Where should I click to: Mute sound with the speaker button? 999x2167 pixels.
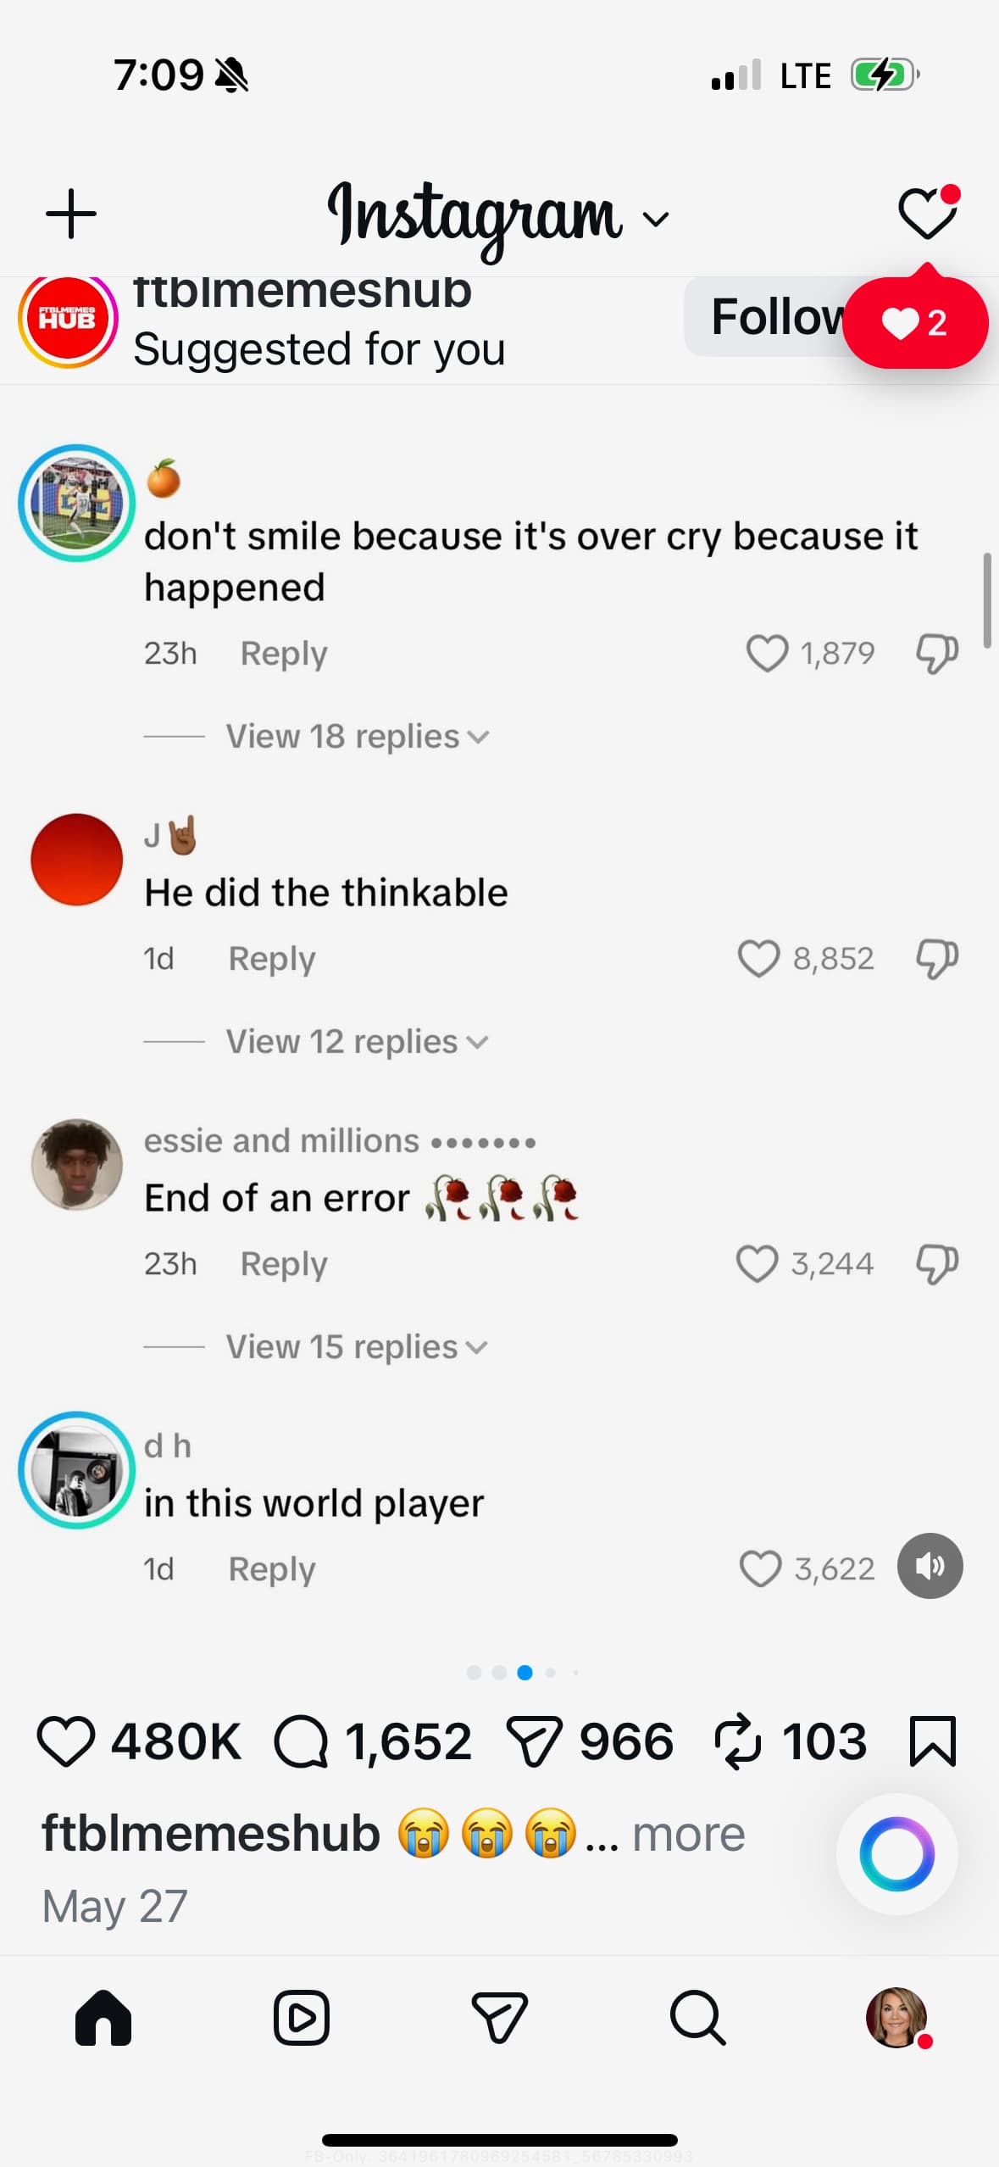(930, 1566)
